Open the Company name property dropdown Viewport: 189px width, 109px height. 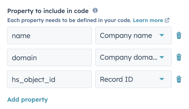click(x=133, y=35)
